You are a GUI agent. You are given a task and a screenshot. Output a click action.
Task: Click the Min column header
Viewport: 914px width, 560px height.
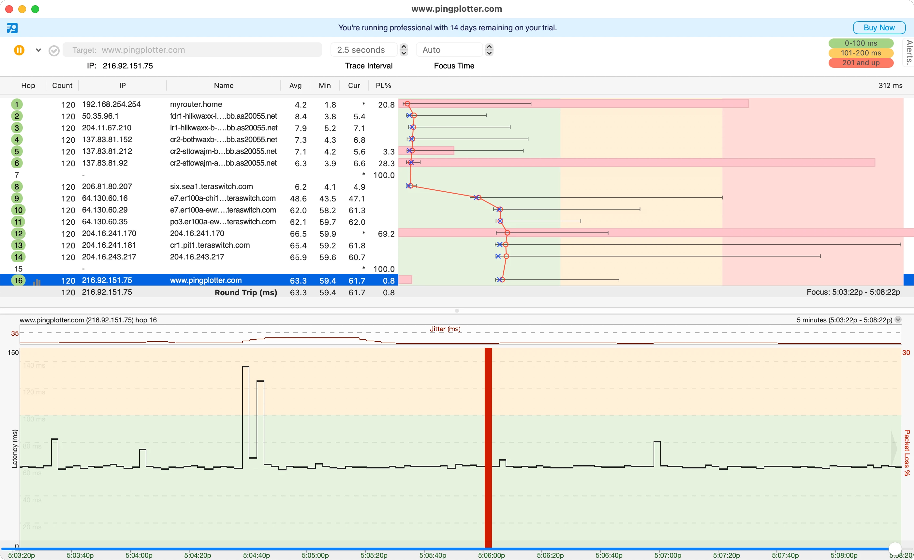click(x=325, y=85)
